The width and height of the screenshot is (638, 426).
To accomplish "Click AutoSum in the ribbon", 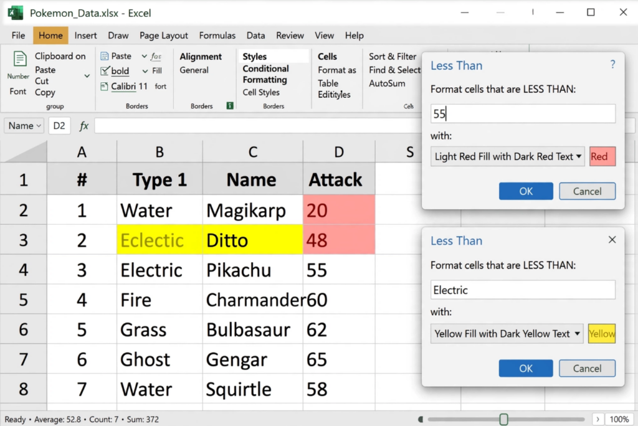I will (386, 83).
